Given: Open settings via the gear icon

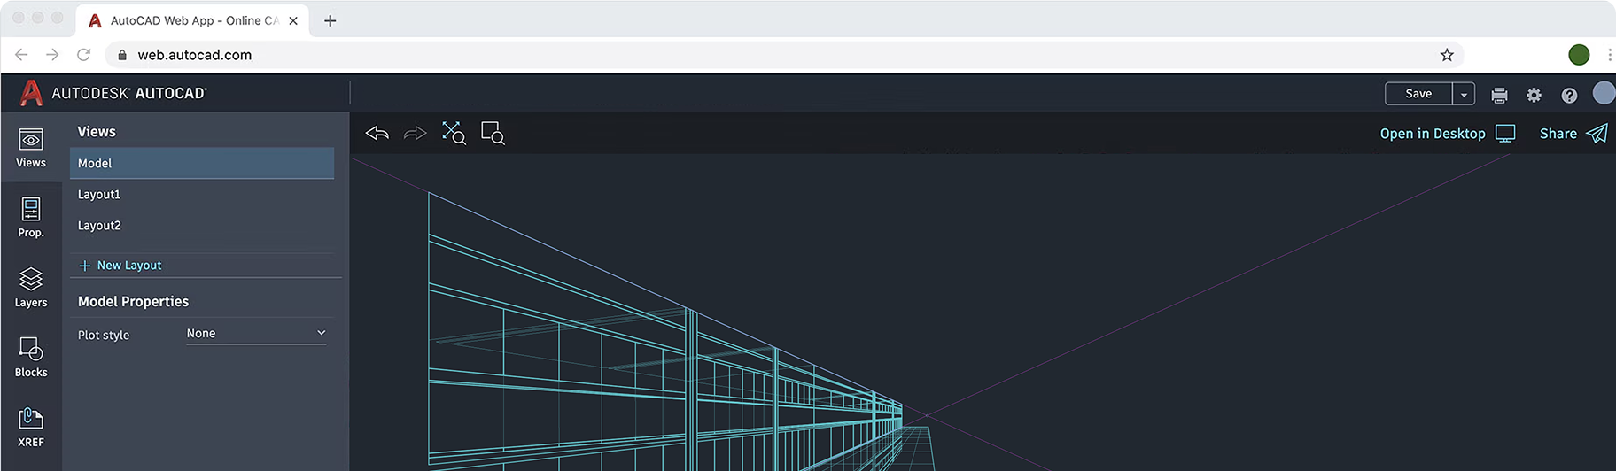Looking at the screenshot, I should click(x=1534, y=96).
